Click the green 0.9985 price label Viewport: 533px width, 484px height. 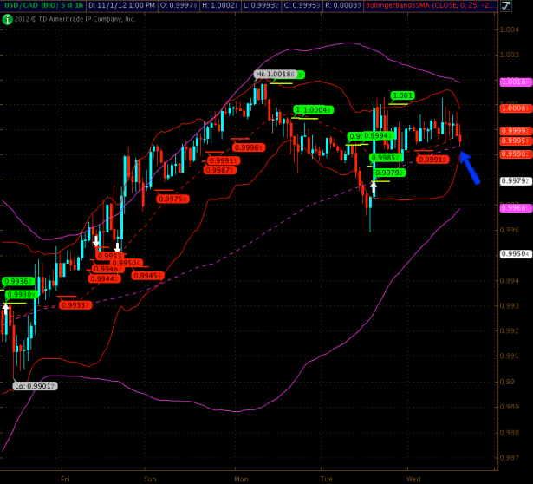point(384,158)
